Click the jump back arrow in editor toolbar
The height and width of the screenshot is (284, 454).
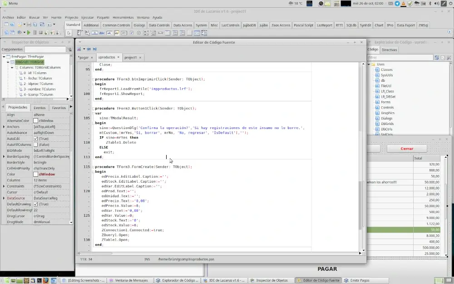click(89, 49)
